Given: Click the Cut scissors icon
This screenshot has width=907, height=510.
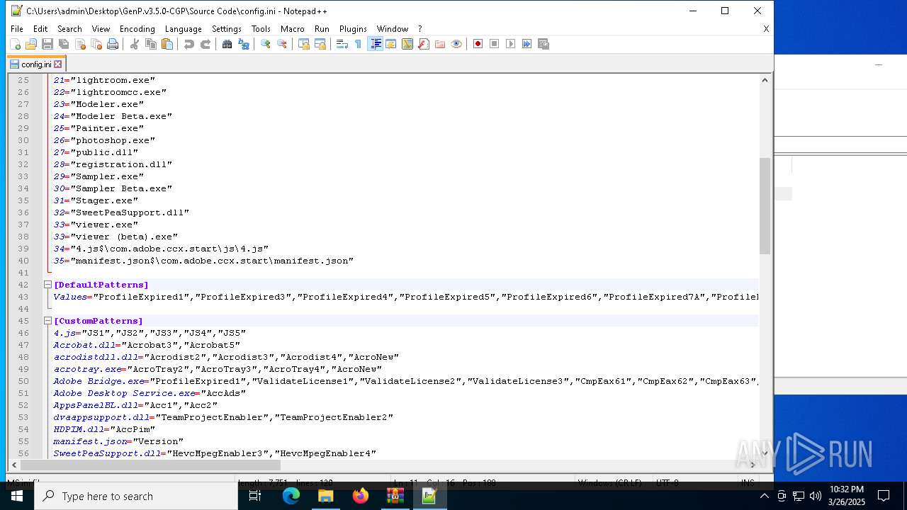Looking at the screenshot, I should 135,44.
